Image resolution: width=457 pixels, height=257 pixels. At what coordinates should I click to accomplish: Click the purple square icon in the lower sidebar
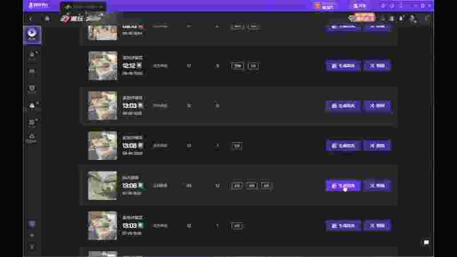click(x=32, y=223)
